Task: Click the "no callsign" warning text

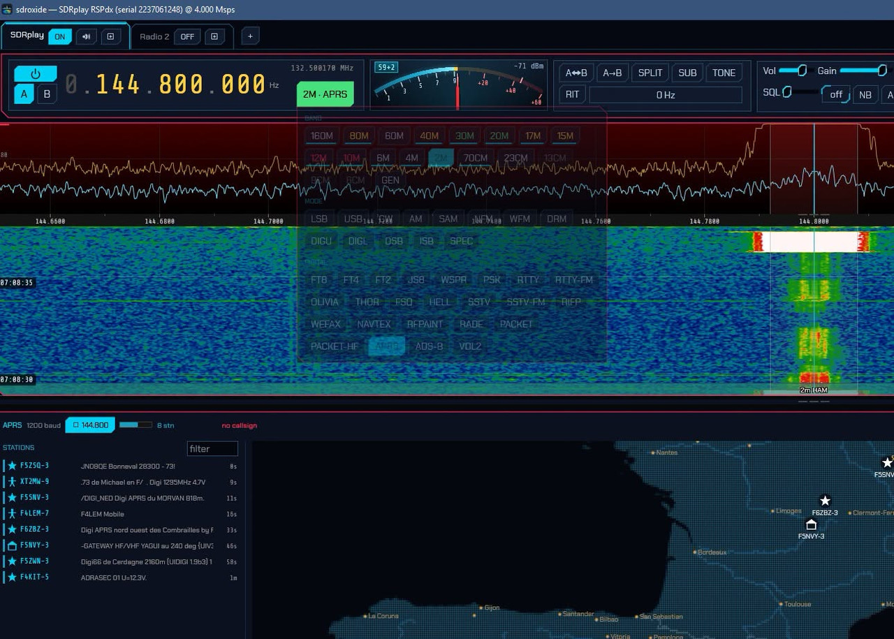Action: (240, 425)
